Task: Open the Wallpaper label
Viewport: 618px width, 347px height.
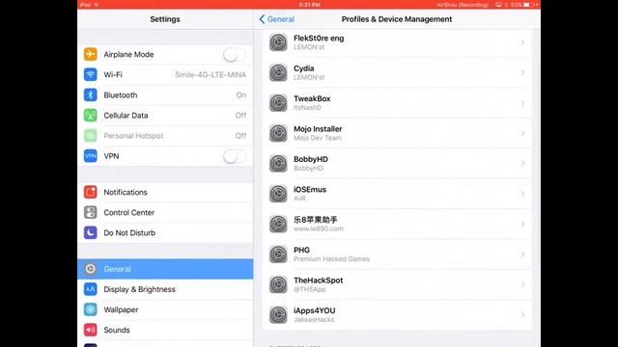Action: [x=121, y=309]
